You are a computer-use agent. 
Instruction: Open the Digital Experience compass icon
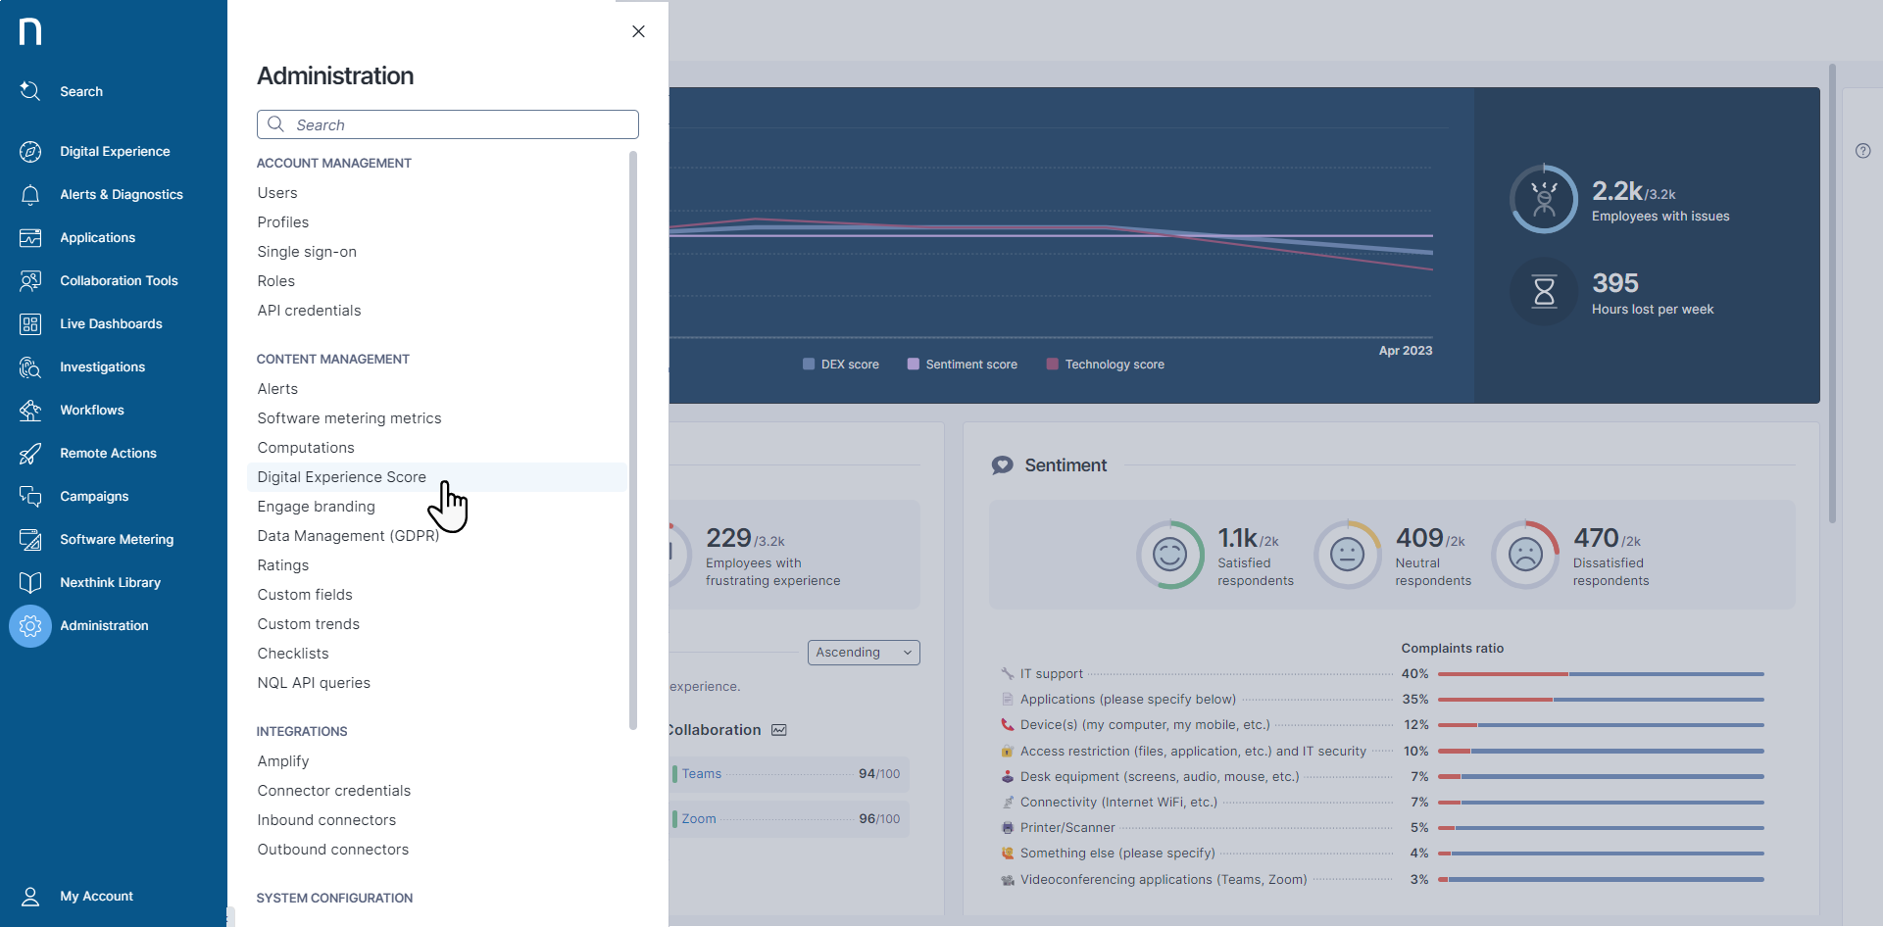coord(30,151)
